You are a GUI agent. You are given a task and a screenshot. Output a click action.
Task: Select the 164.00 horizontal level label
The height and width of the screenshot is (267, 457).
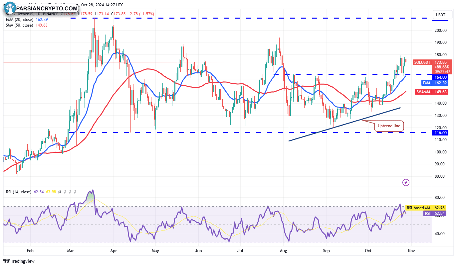click(x=440, y=77)
